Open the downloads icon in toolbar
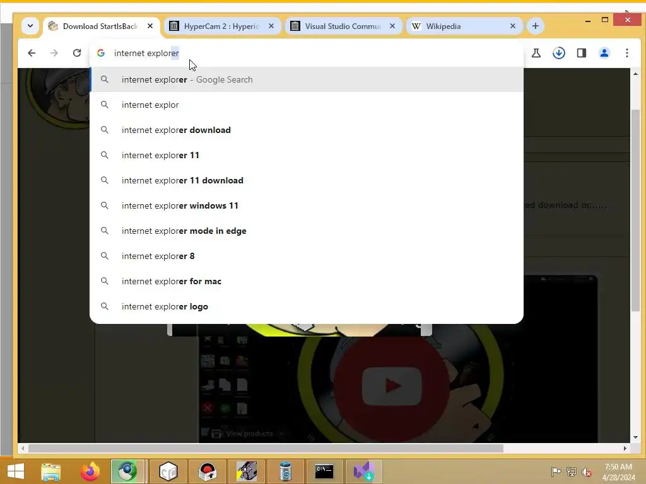This screenshot has height=484, width=646. (559, 53)
